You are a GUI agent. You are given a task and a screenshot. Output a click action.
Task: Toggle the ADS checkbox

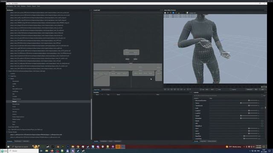(262, 123)
